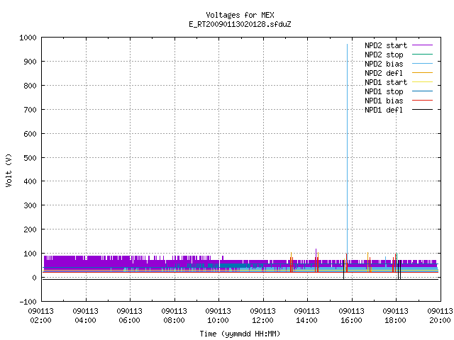Screen dimensions: 454x340
Task: Click the yellow NPD1 start legend line
Action: click(422, 82)
